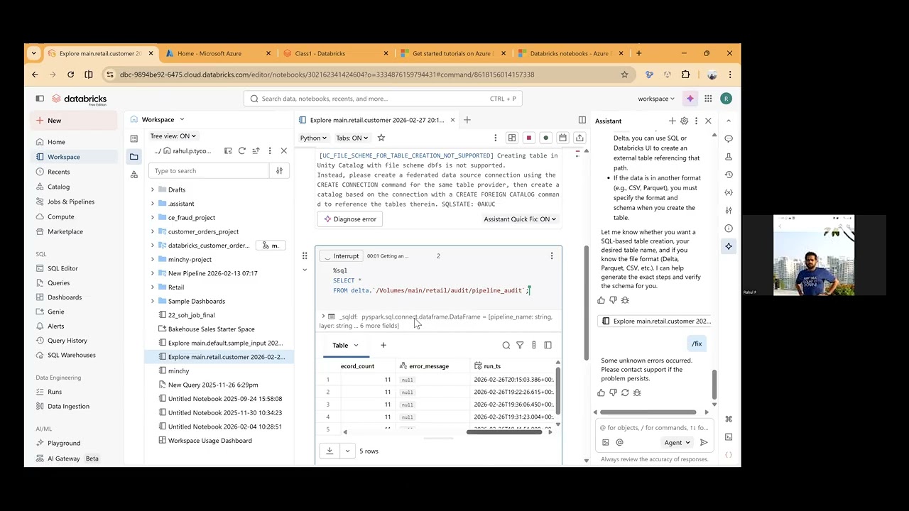
Task: Stop execution with the red square button
Action: click(x=528, y=138)
